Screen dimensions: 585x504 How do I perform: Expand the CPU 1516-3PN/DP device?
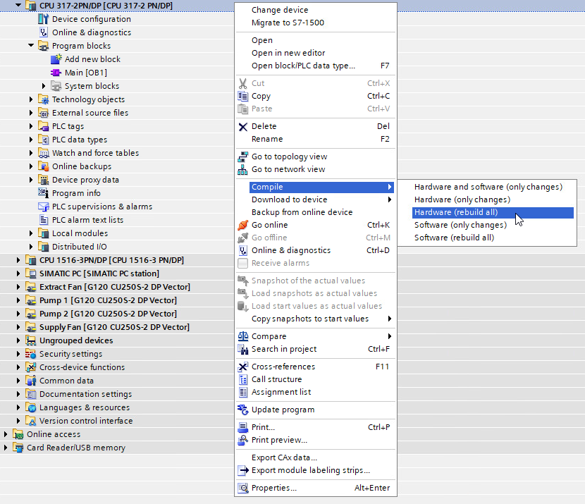18,260
